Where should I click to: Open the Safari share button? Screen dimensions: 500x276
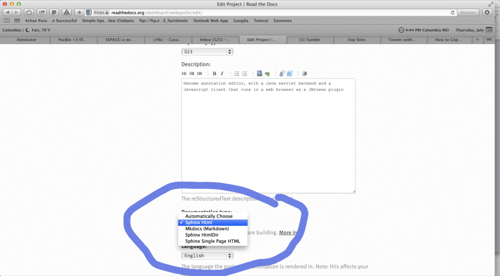tap(42, 12)
